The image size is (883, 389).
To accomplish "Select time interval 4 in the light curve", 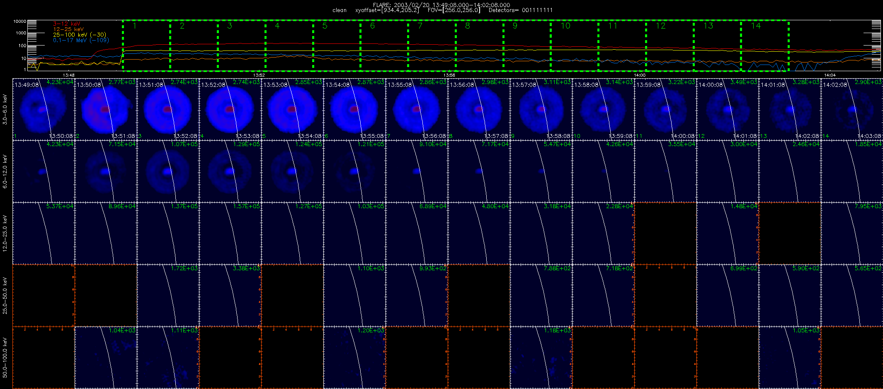I will pos(289,46).
